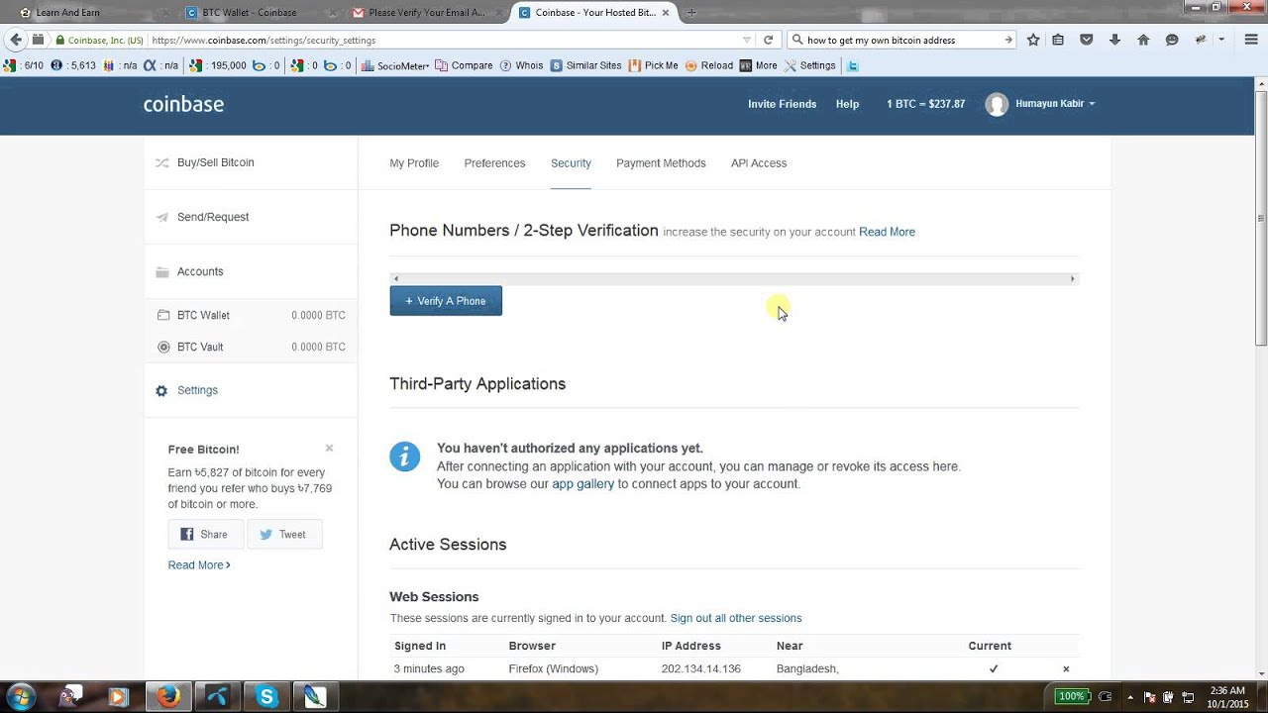1268x713 pixels.
Task: Click the SocioMeter toolbar item
Action: pyautogui.click(x=394, y=65)
